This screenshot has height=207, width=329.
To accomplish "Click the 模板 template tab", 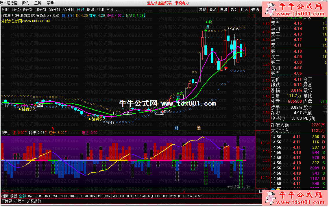I will click(x=13, y=196).
